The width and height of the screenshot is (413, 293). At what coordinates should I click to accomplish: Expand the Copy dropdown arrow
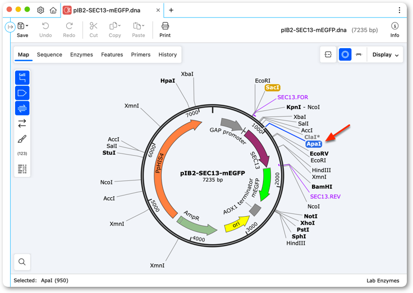(x=120, y=26)
